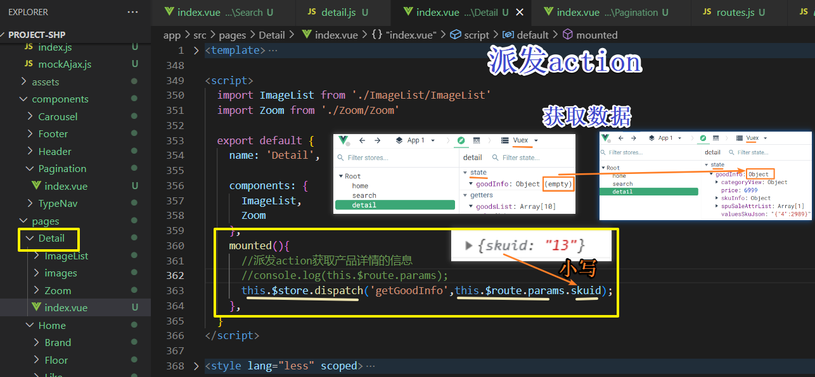Expand the Footer folder
Image resolution: width=815 pixels, height=377 pixels.
[53, 134]
